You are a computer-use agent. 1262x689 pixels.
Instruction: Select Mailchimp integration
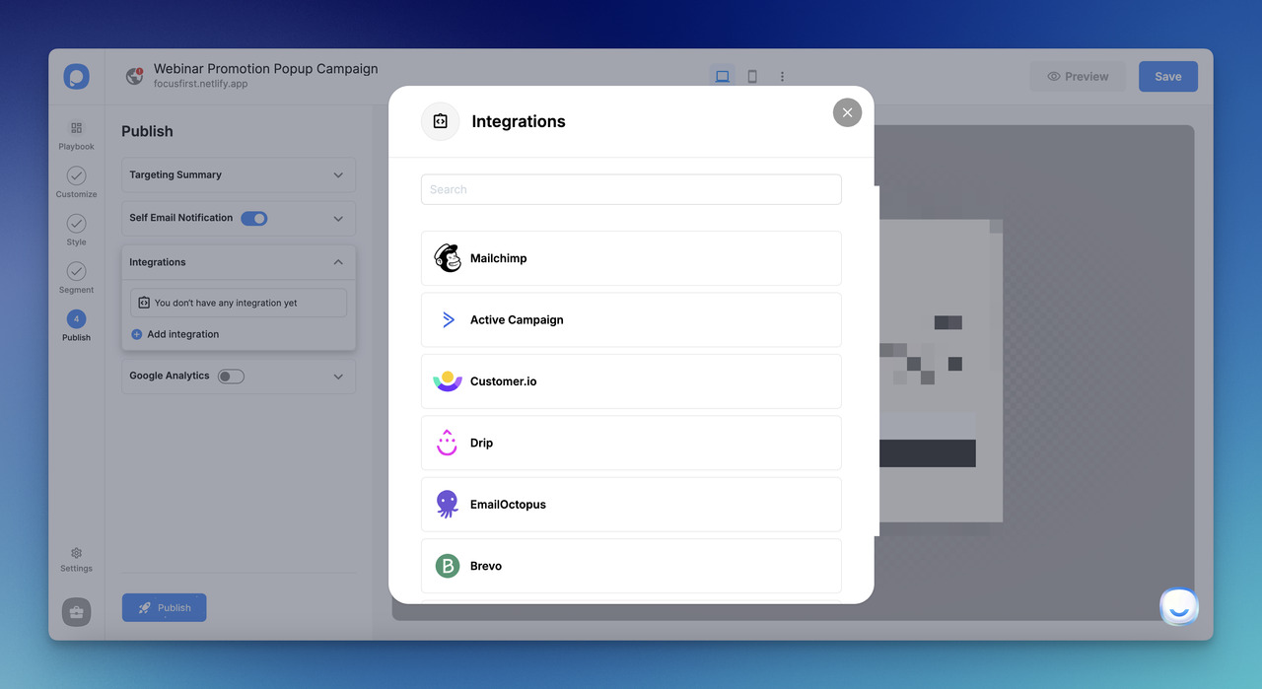pos(631,258)
